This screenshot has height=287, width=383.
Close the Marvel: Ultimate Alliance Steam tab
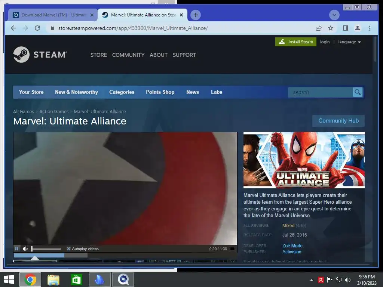(181, 15)
